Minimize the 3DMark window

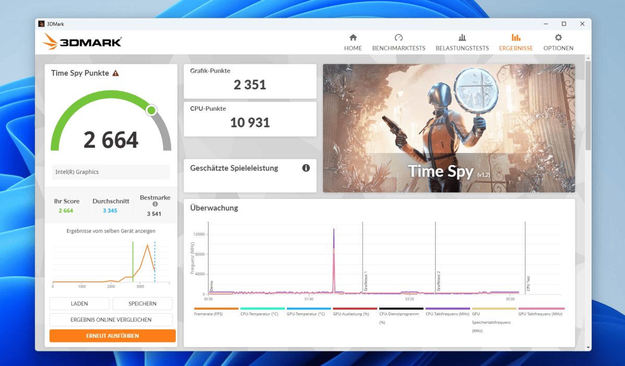point(546,24)
